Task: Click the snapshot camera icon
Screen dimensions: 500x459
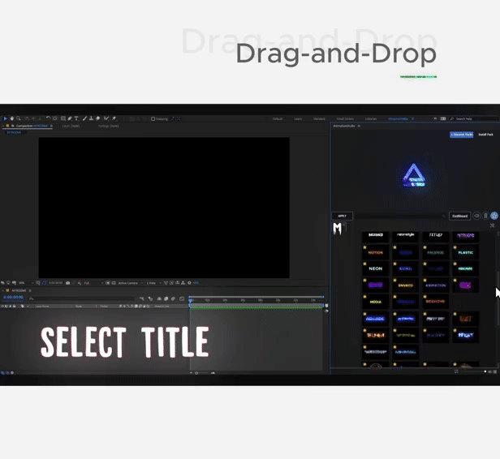Action: [x=67, y=283]
